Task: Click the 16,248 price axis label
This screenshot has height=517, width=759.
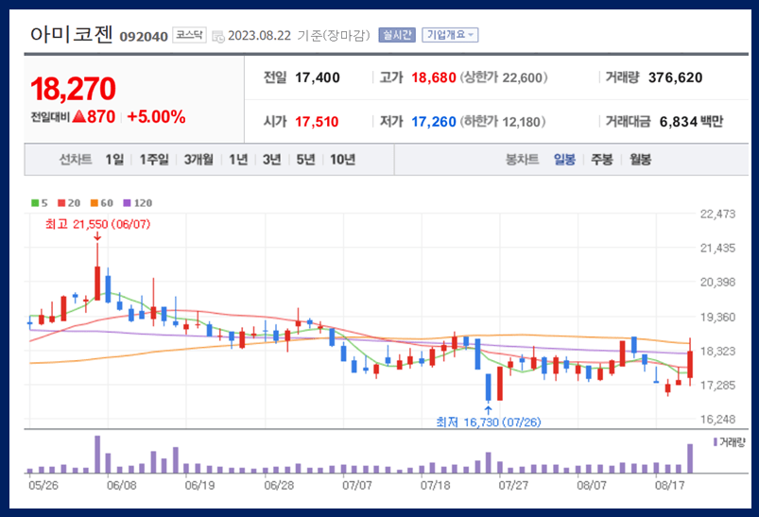Action: point(717,420)
